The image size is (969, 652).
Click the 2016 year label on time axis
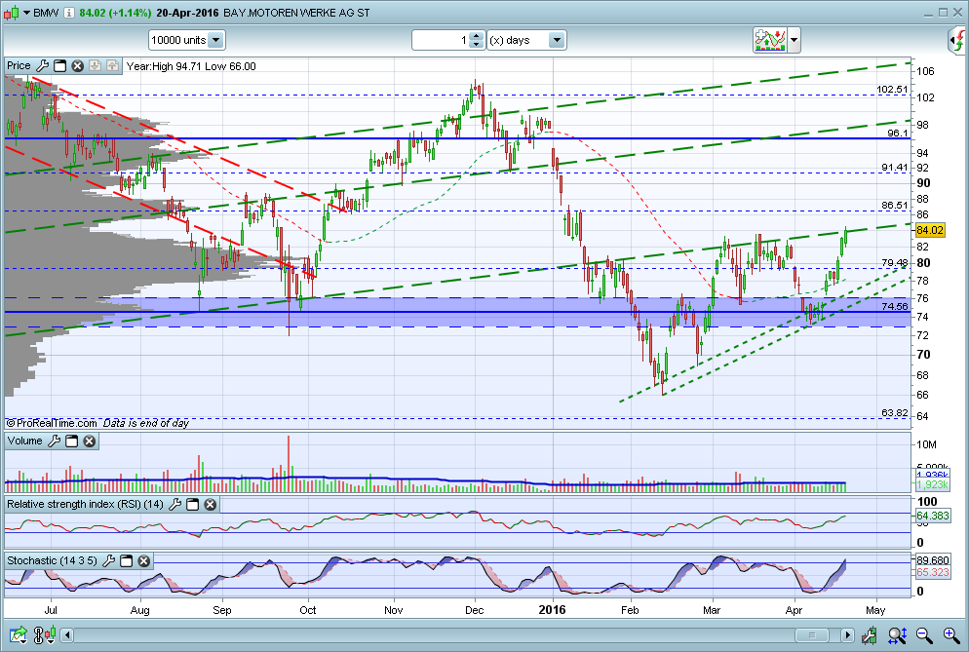552,610
